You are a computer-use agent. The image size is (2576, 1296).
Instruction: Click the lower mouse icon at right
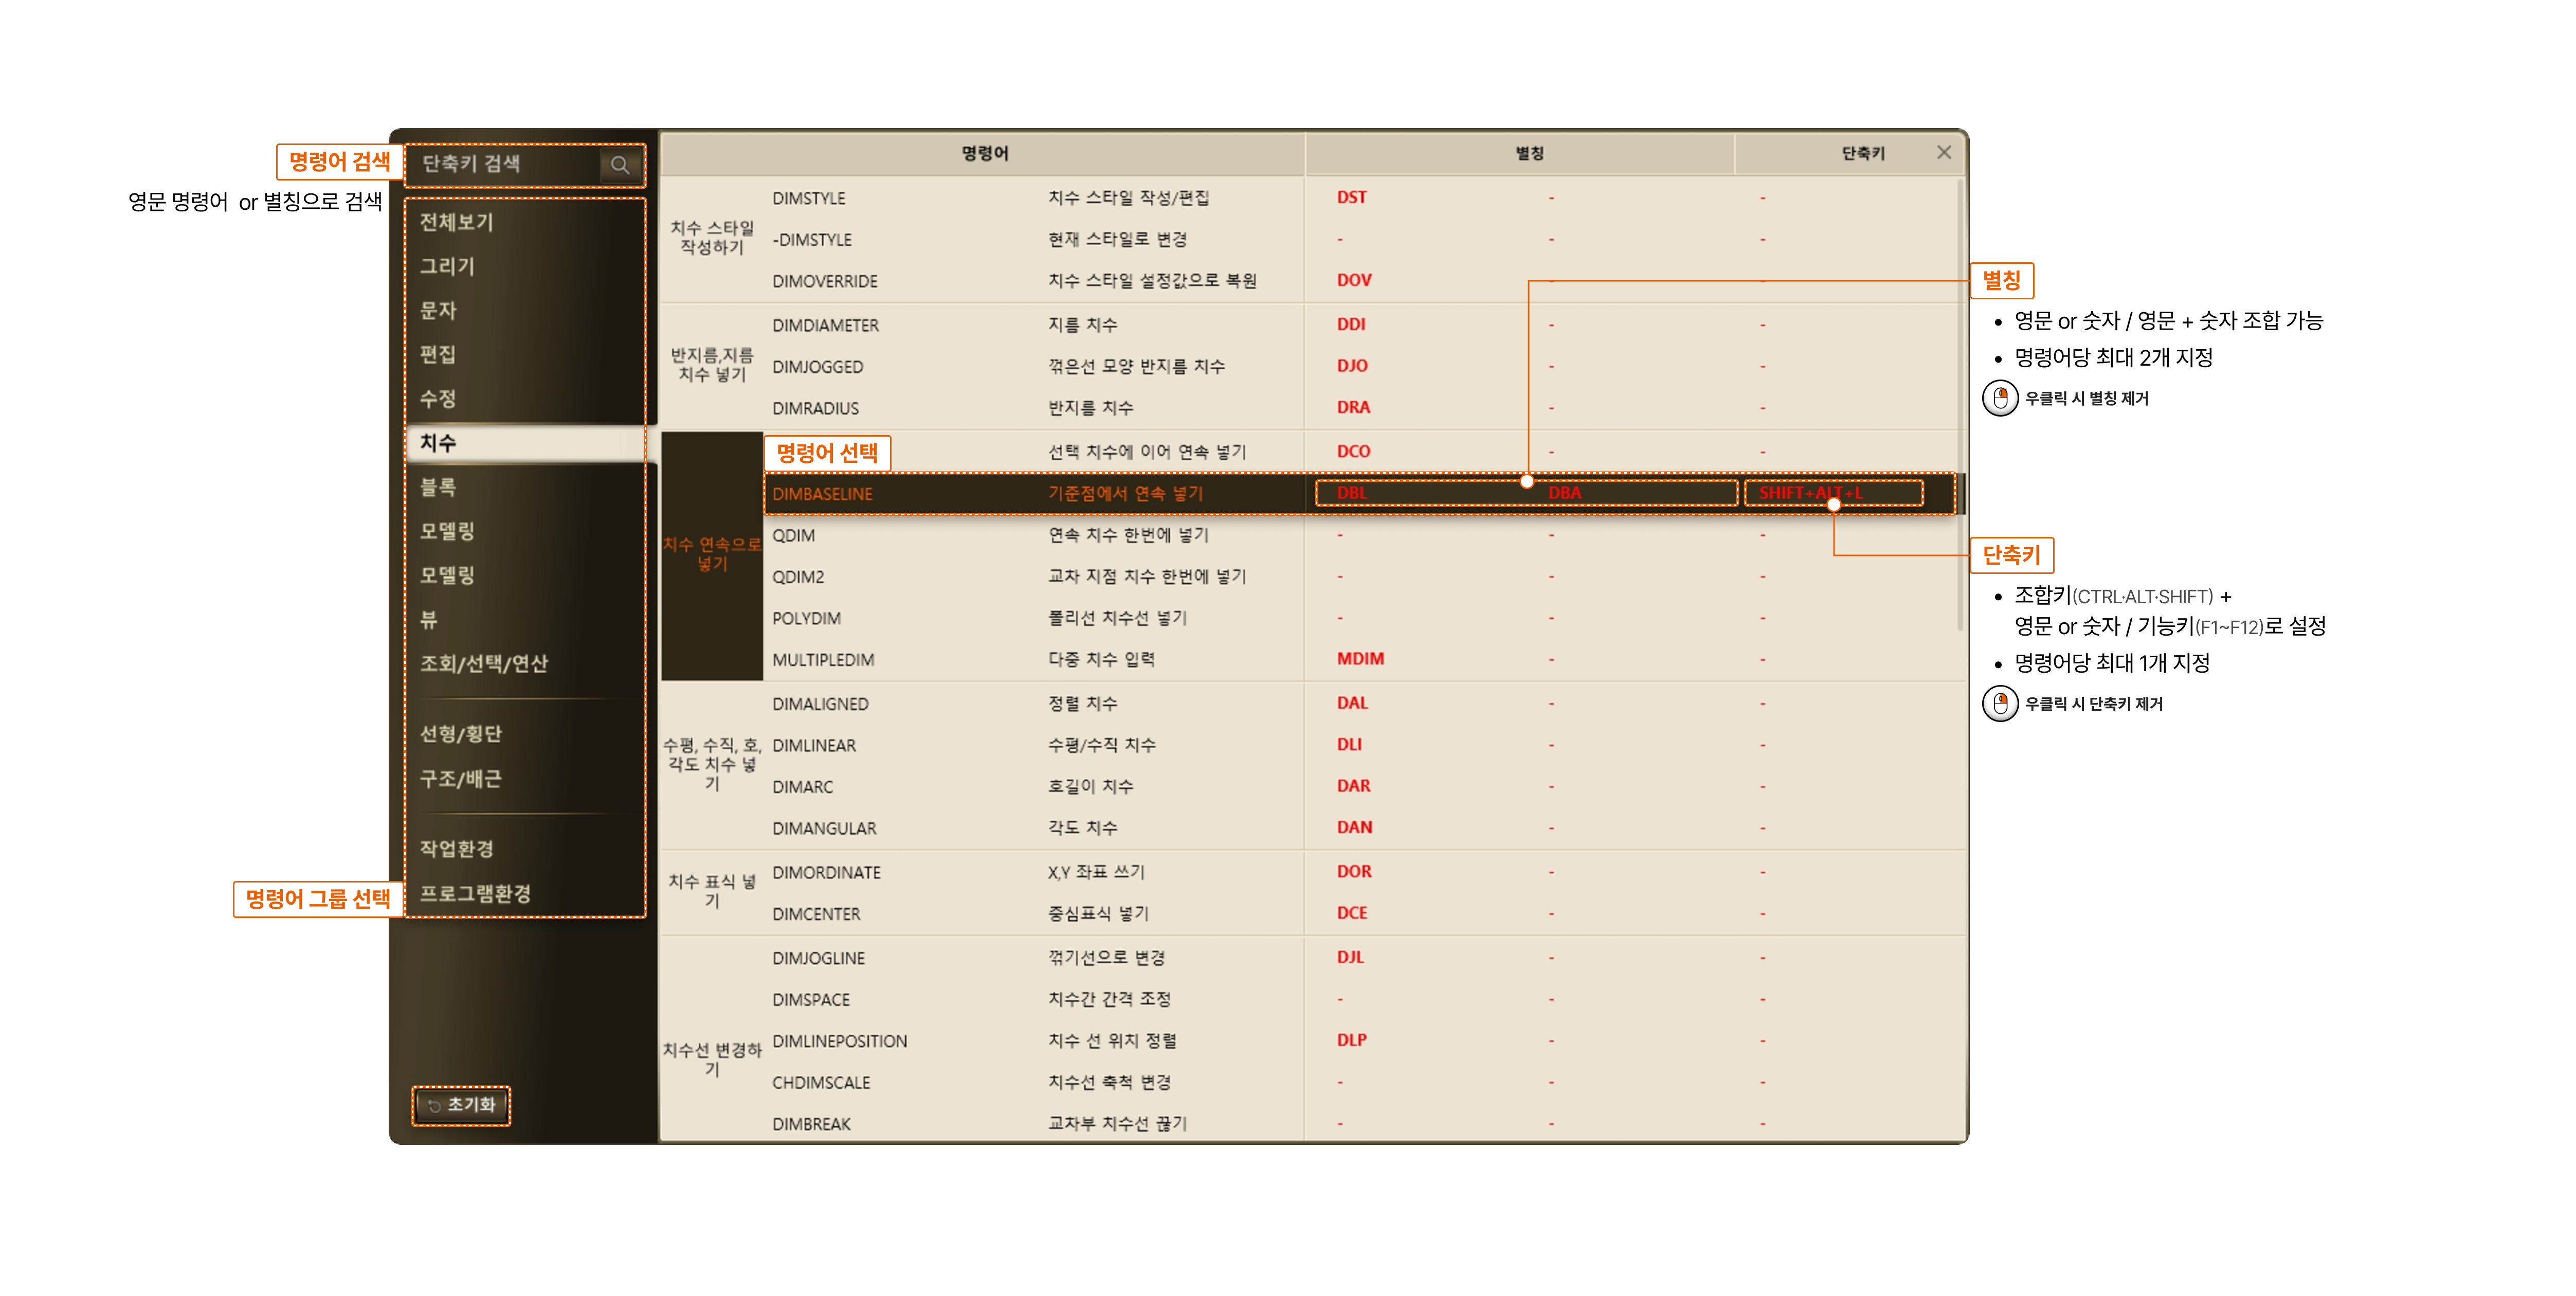tap(2000, 703)
